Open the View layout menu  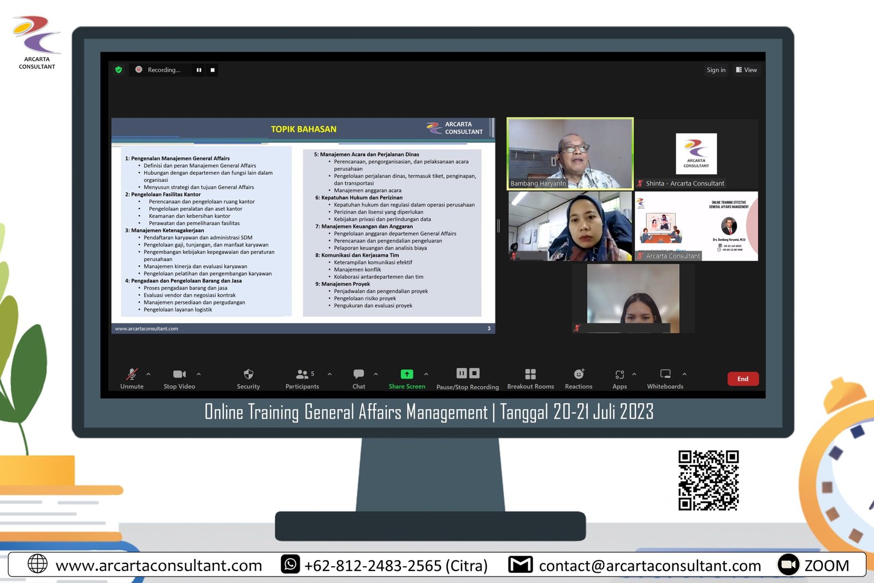(x=746, y=70)
